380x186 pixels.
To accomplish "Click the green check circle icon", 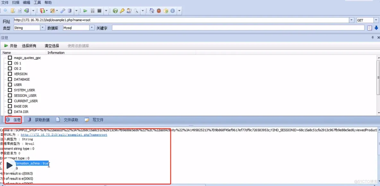I will (x=115, y=11).
